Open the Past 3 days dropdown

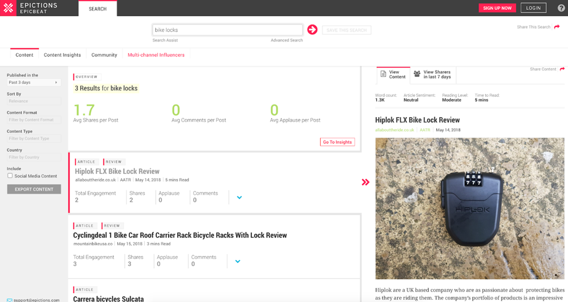tap(34, 83)
